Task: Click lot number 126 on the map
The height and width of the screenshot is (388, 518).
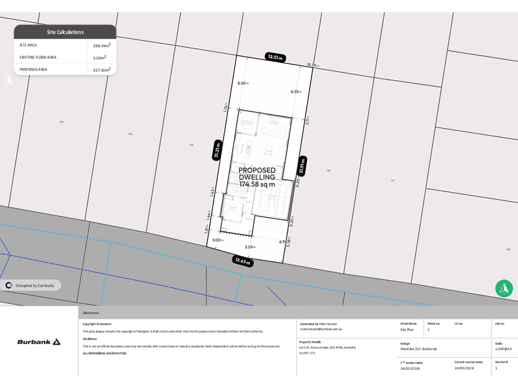Action: point(62,122)
